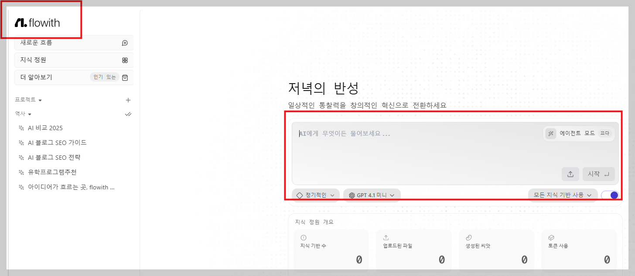Click the flower icon next to 지식 정원
This screenshot has width=635, height=276.
tap(125, 60)
